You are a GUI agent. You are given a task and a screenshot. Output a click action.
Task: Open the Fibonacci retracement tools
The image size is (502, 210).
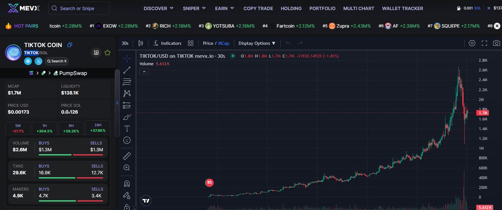tap(127, 82)
